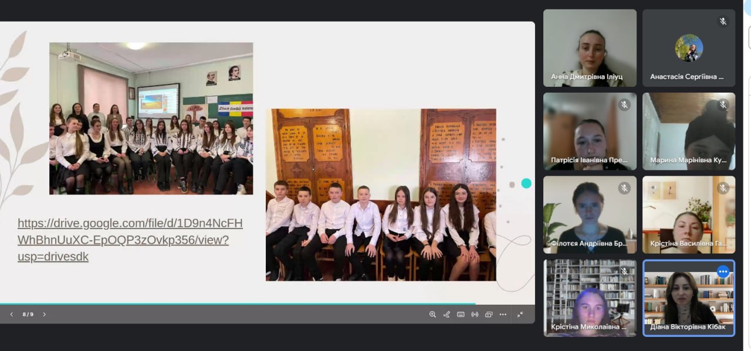
Task: Select Крістіна Василівна video tile
Action: click(689, 214)
